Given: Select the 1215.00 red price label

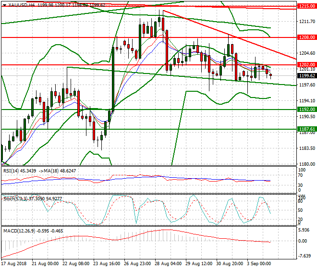Looking at the screenshot, I should click(x=307, y=6).
